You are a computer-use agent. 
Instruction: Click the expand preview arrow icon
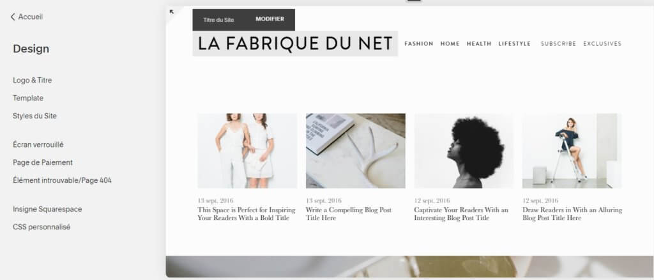pos(171,12)
